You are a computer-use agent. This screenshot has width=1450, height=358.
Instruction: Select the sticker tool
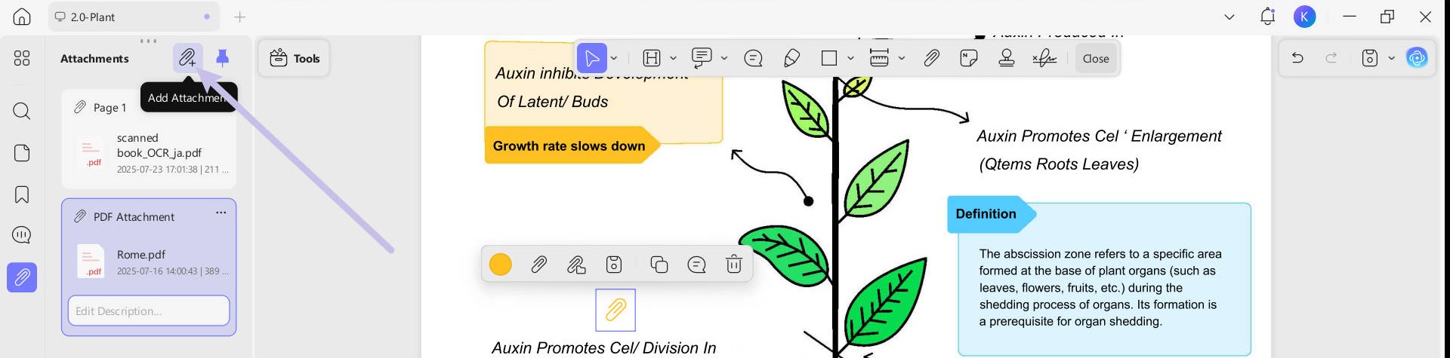tap(969, 58)
